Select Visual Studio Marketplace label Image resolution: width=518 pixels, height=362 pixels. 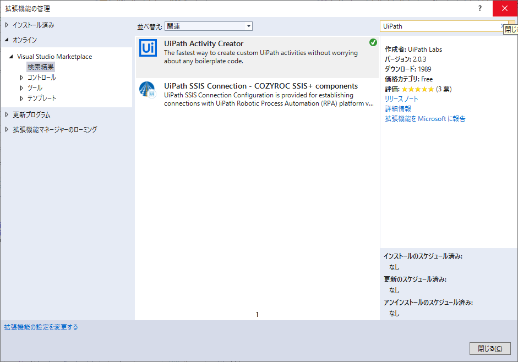54,57
